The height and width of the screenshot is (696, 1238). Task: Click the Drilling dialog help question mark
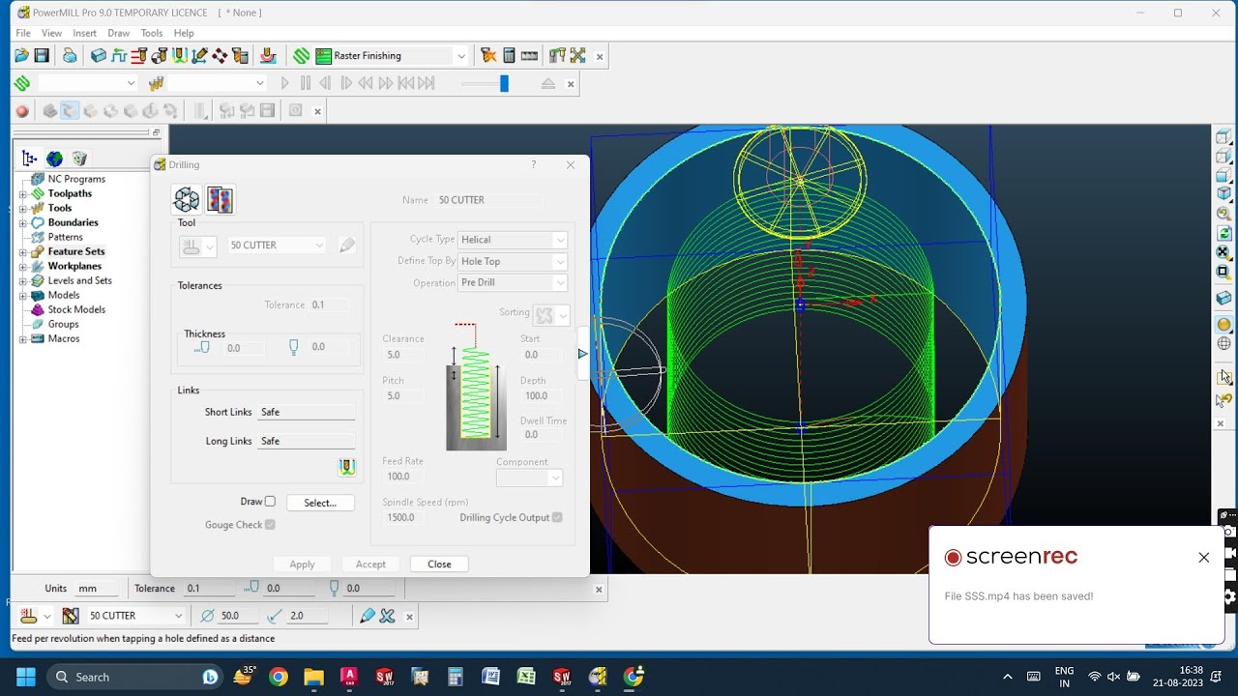(533, 164)
